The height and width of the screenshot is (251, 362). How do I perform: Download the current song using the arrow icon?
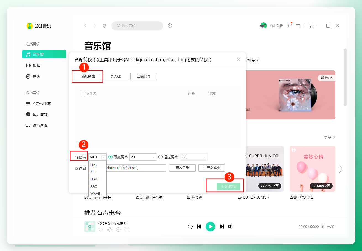[x=109, y=229]
